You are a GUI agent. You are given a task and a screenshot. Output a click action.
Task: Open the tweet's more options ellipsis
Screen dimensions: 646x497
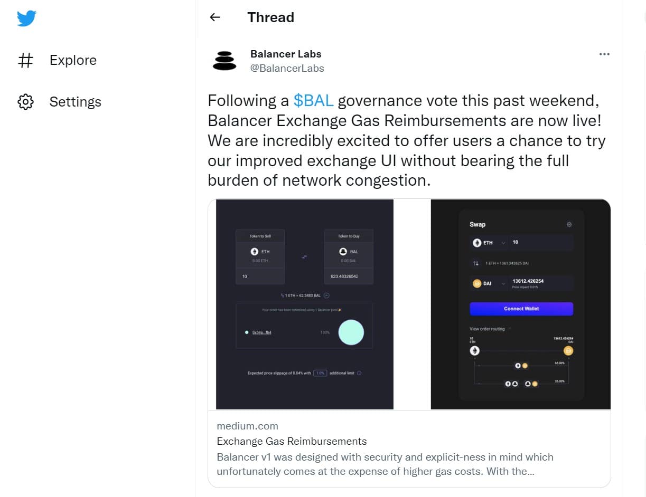click(x=604, y=54)
